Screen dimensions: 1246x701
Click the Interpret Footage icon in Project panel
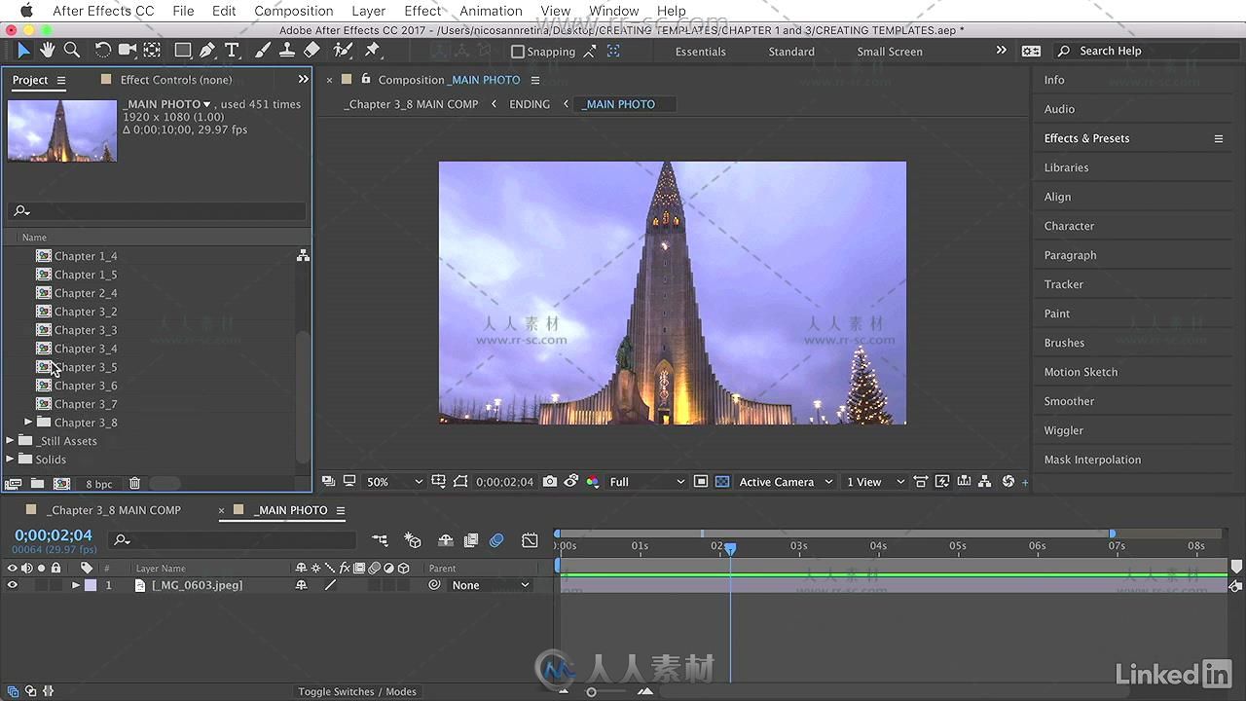click(14, 484)
